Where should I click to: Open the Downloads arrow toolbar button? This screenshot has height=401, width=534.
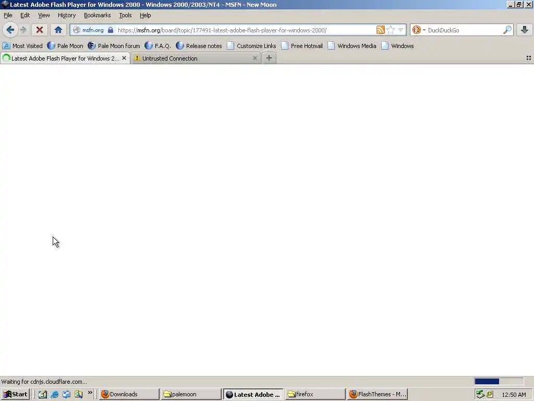click(x=525, y=30)
